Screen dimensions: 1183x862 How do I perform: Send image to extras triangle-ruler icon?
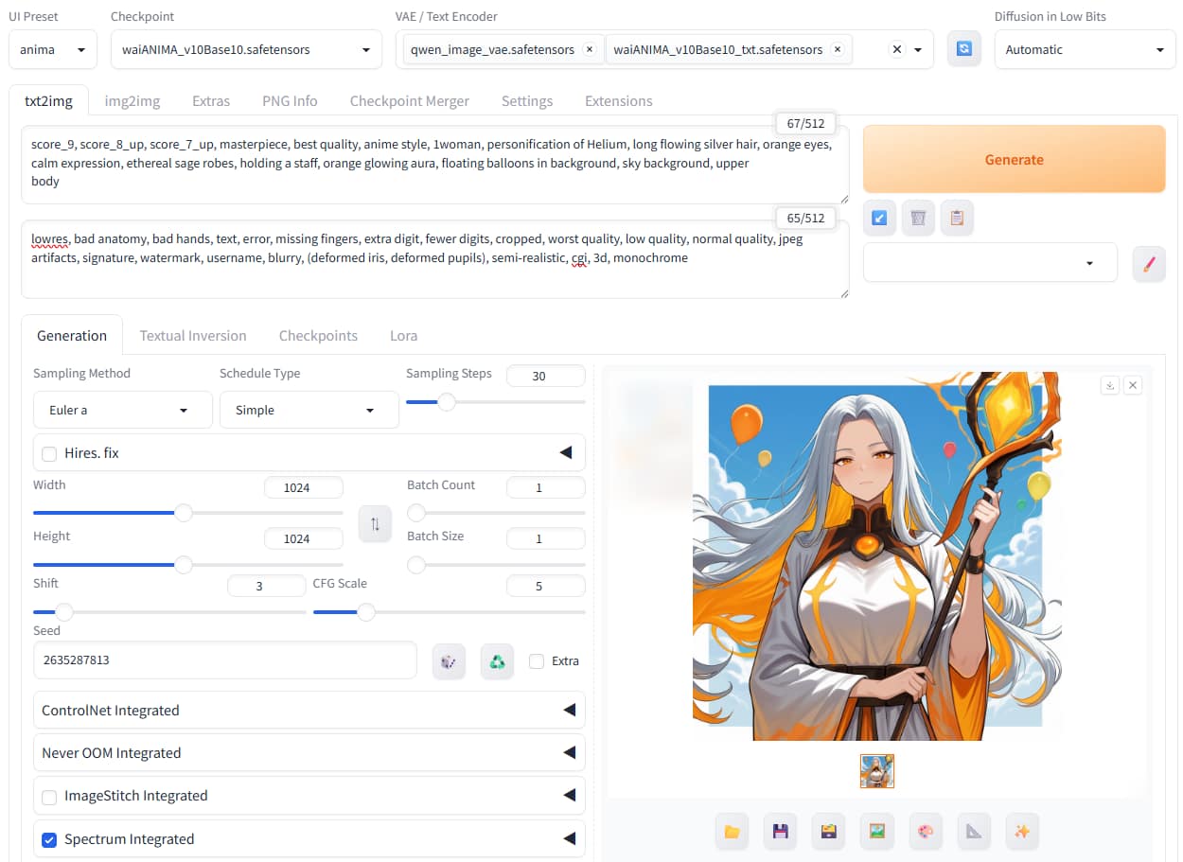974,832
